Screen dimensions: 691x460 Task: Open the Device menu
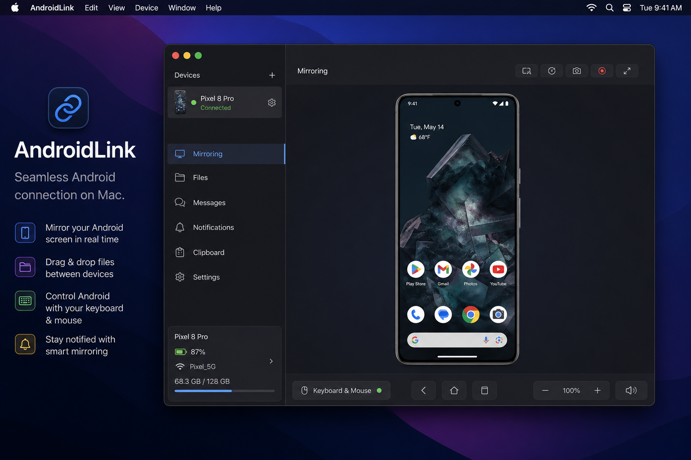(x=147, y=8)
